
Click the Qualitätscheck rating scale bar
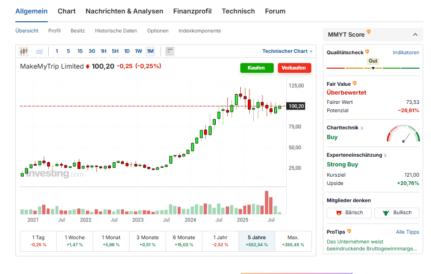(x=373, y=68)
